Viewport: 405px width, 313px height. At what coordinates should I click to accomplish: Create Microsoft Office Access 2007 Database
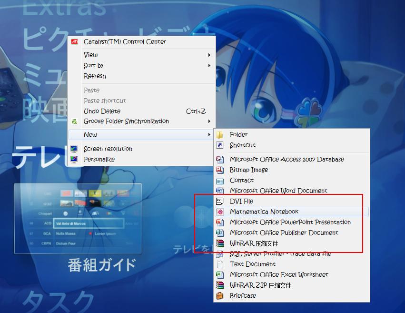click(292, 159)
